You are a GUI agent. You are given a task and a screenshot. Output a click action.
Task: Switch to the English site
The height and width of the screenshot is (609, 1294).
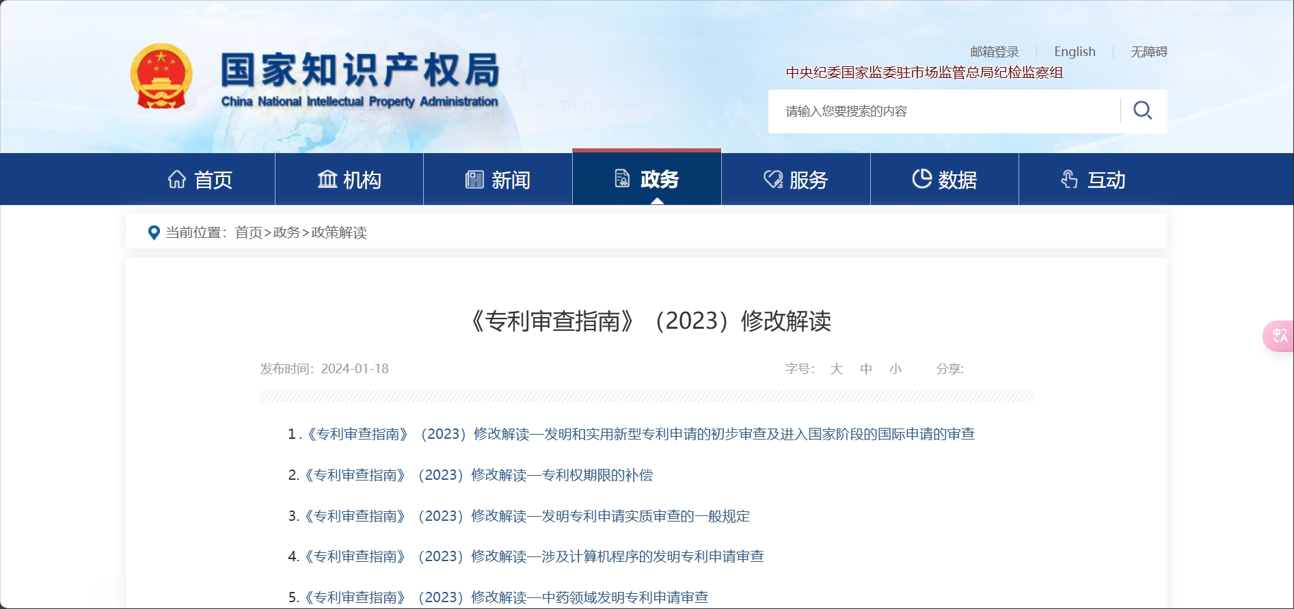point(1075,52)
